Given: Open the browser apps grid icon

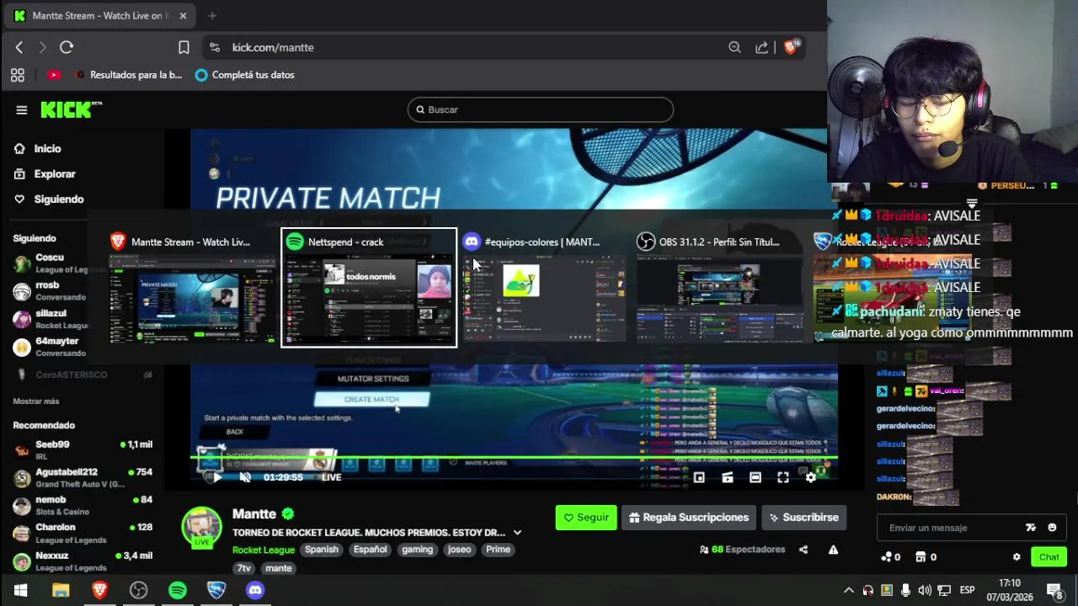Looking at the screenshot, I should click(18, 75).
